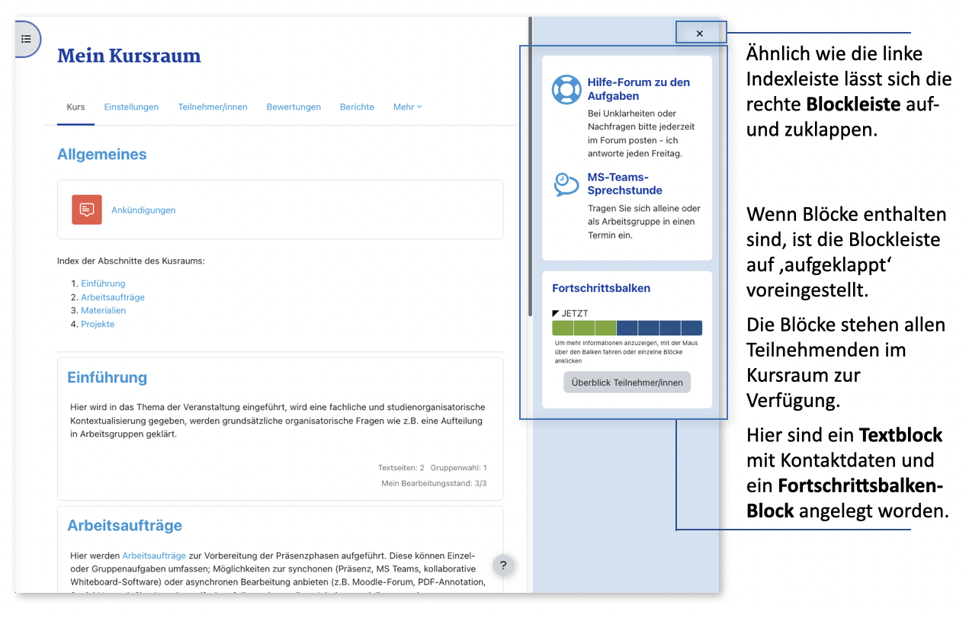Open the help question mark button
Image resolution: width=969 pixels, height=618 pixels.
click(x=502, y=565)
